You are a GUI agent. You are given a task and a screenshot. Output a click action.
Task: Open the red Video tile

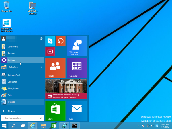tap(50, 52)
